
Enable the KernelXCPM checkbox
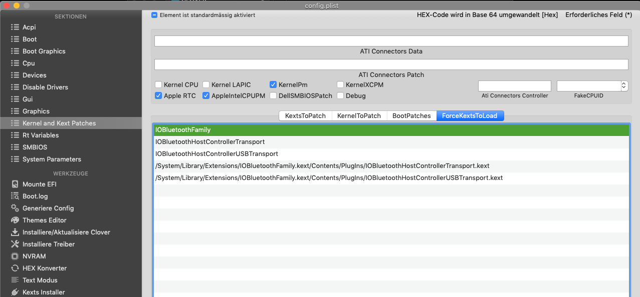340,84
